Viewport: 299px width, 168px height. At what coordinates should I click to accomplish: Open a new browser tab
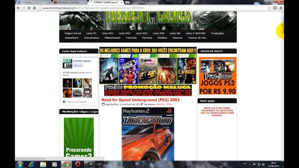coord(127,2)
